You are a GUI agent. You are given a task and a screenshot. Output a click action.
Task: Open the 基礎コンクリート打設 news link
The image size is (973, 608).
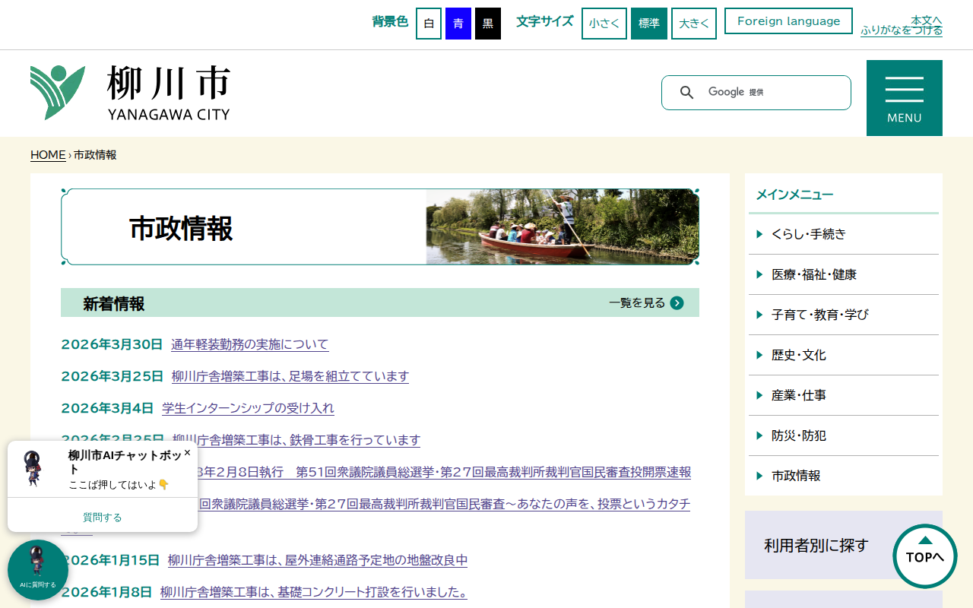[x=314, y=592]
